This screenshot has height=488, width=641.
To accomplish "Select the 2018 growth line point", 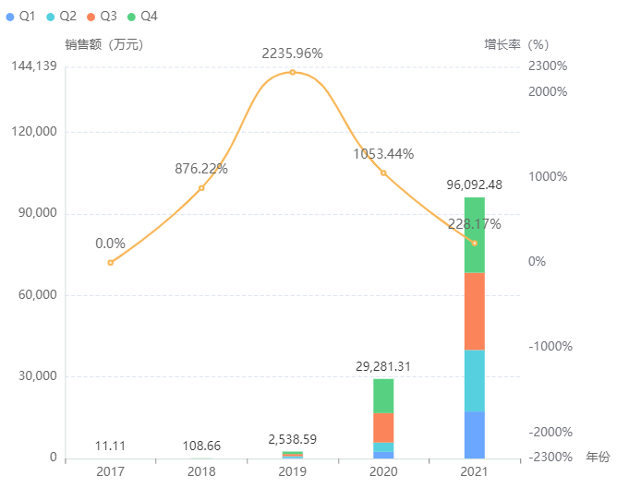I will 201,188.
